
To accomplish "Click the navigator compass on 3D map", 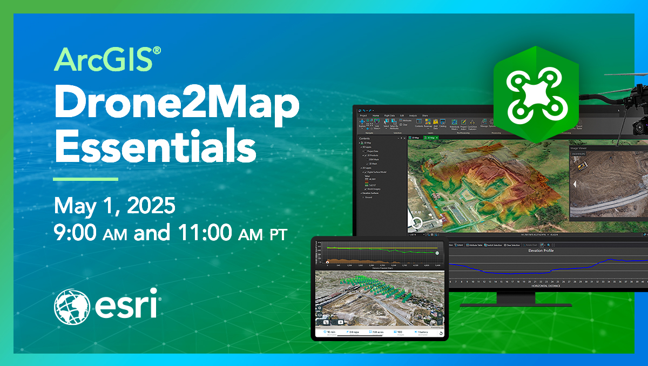I will click(x=417, y=223).
